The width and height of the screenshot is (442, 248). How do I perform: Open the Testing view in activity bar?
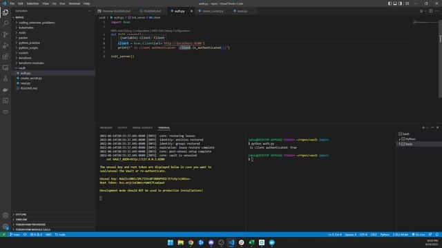6,79
